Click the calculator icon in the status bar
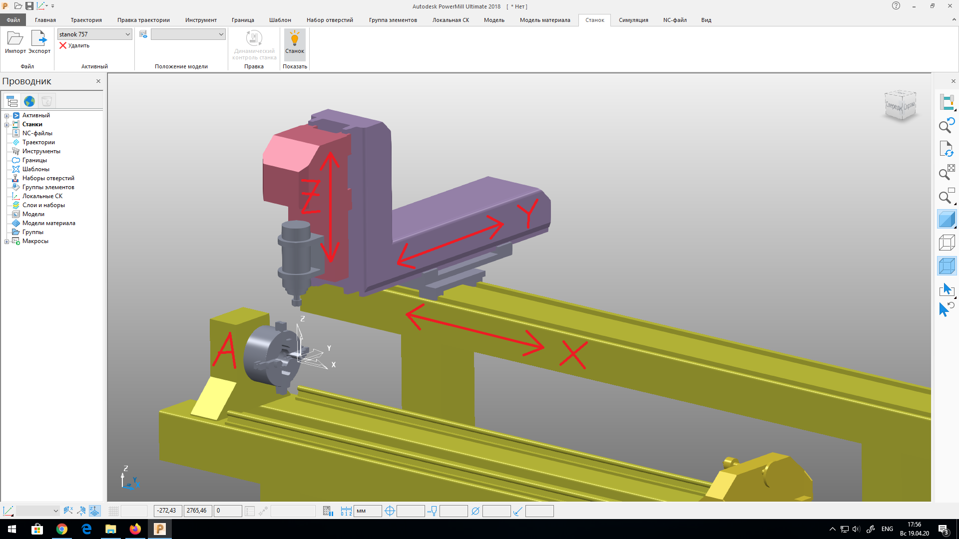 coord(328,511)
